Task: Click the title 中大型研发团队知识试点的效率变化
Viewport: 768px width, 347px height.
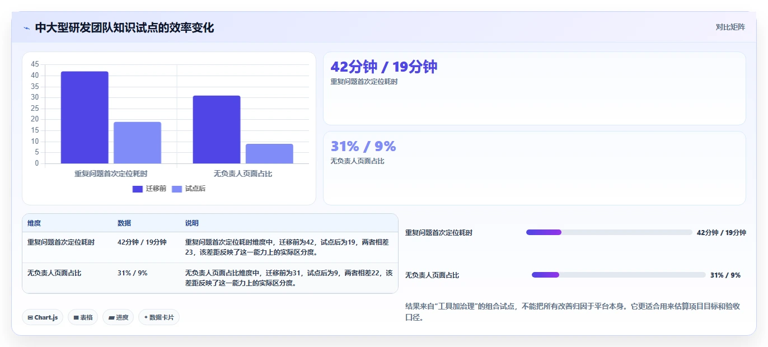Action: [124, 27]
